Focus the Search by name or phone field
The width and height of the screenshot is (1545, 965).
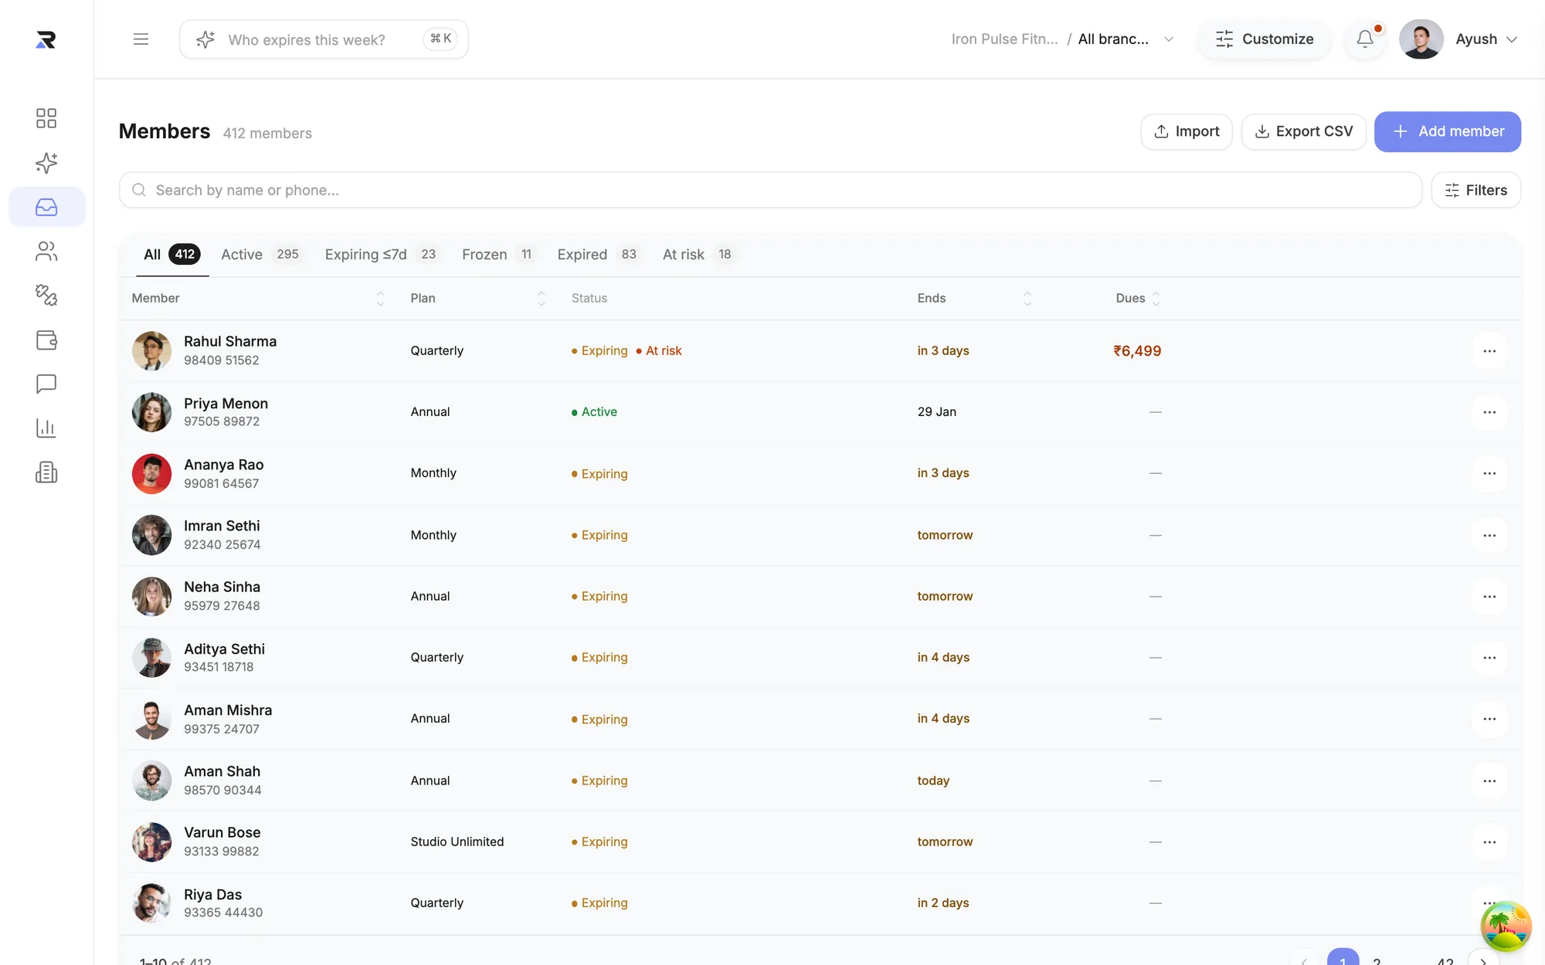[x=770, y=190]
